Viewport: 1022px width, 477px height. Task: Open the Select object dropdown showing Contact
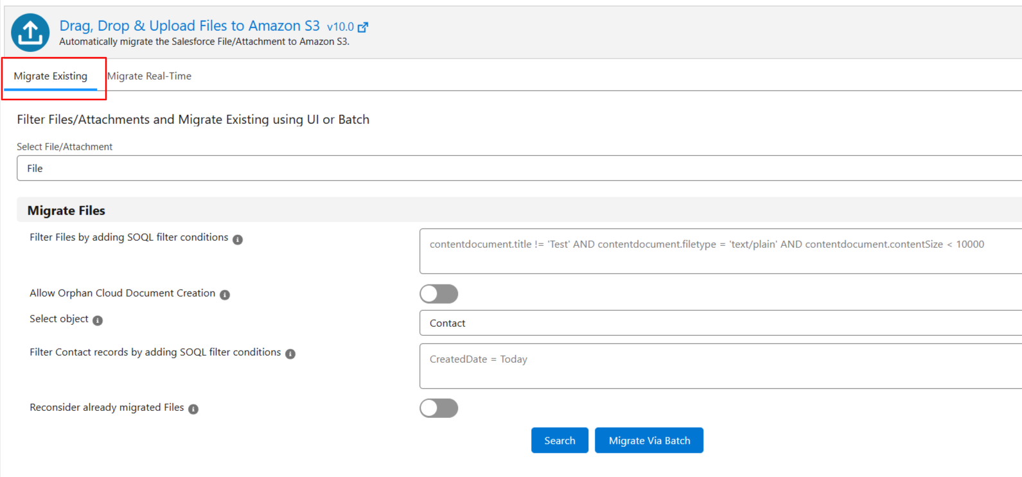(721, 323)
